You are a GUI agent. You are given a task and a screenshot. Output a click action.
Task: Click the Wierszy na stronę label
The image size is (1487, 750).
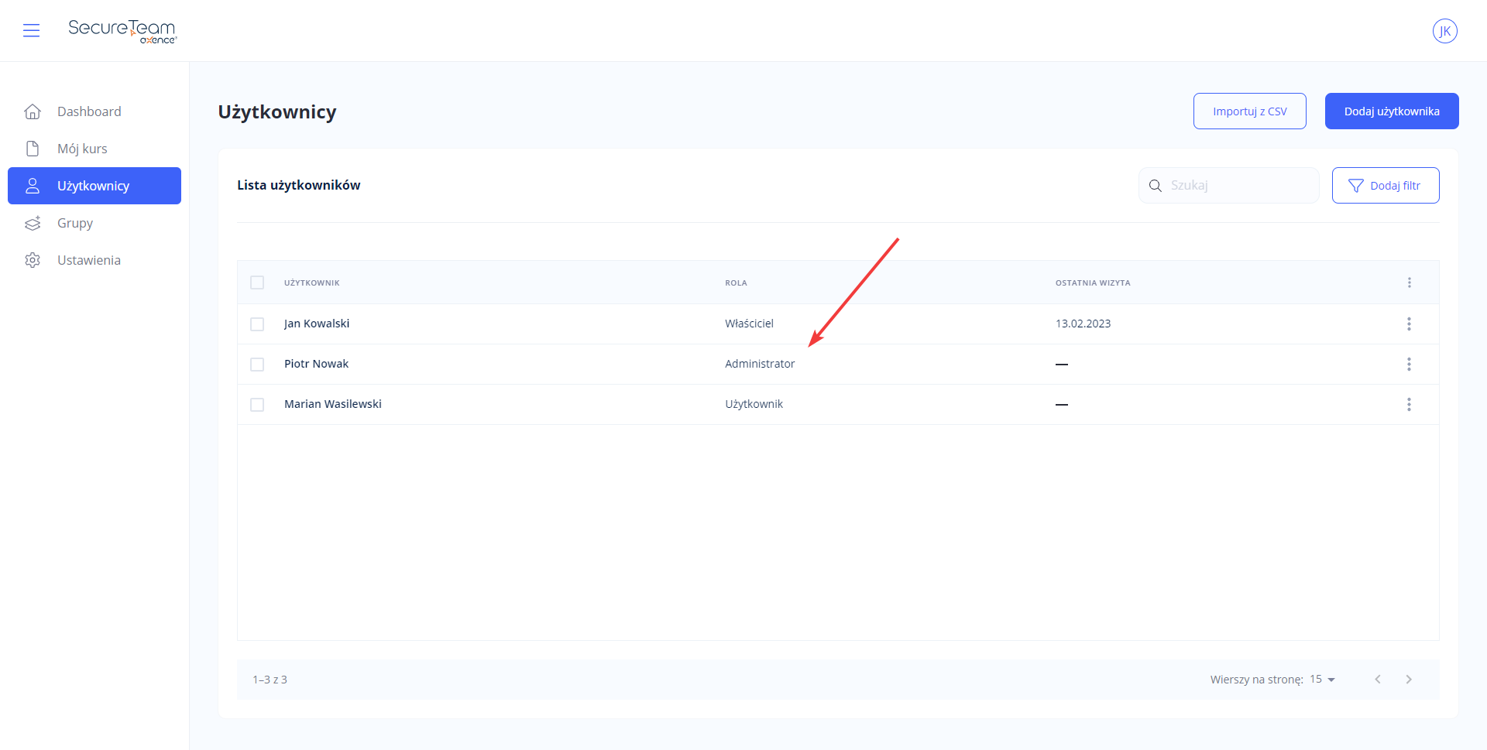(1256, 680)
